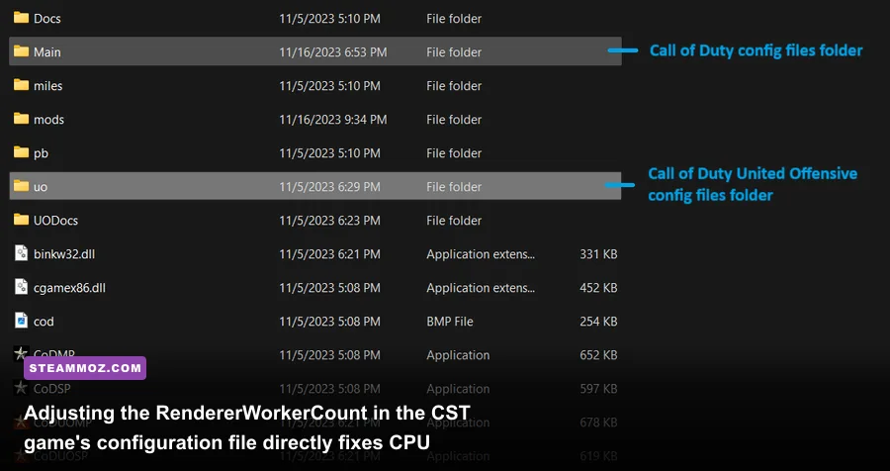Click the UODocs folder icon
The width and height of the screenshot is (890, 471).
pos(21,220)
